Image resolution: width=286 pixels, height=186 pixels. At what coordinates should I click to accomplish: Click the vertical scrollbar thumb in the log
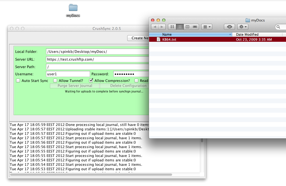click(202, 140)
